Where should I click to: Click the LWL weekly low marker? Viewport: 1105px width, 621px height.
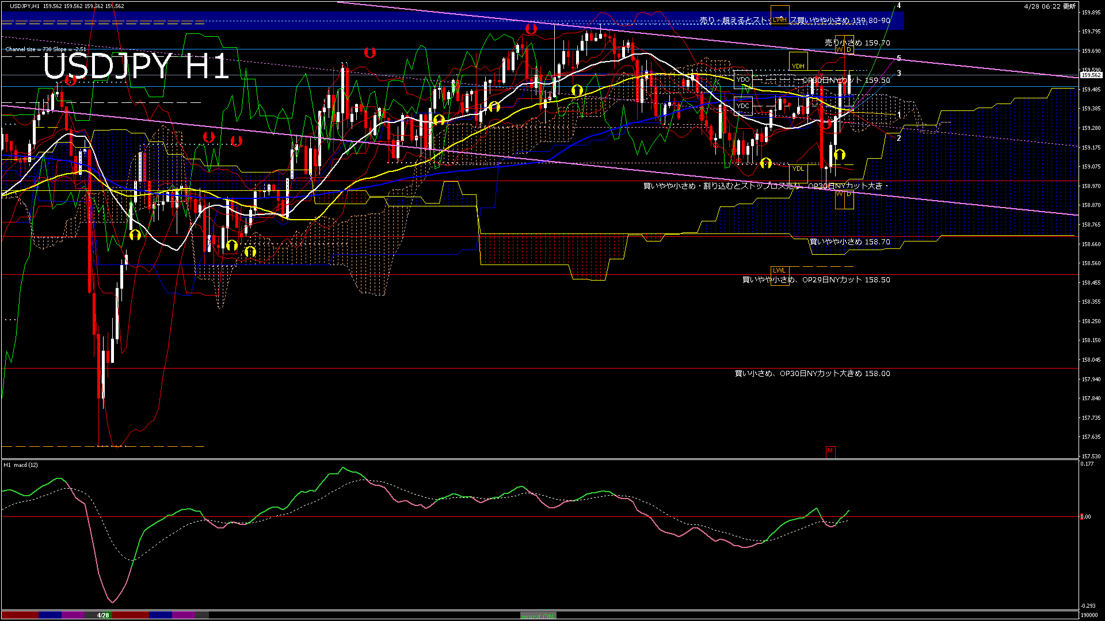coord(779,270)
